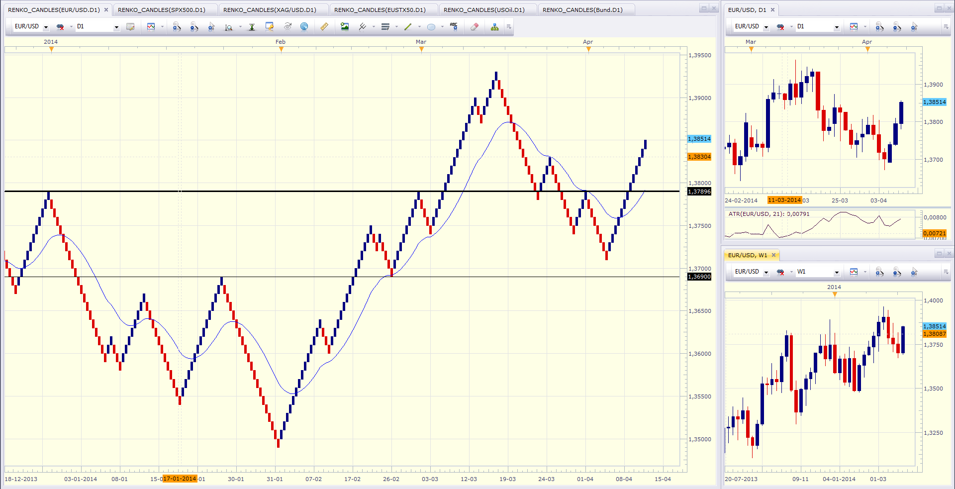This screenshot has height=489, width=955.
Task: Click the orange 11-03-2014 date label
Action: tap(784, 200)
